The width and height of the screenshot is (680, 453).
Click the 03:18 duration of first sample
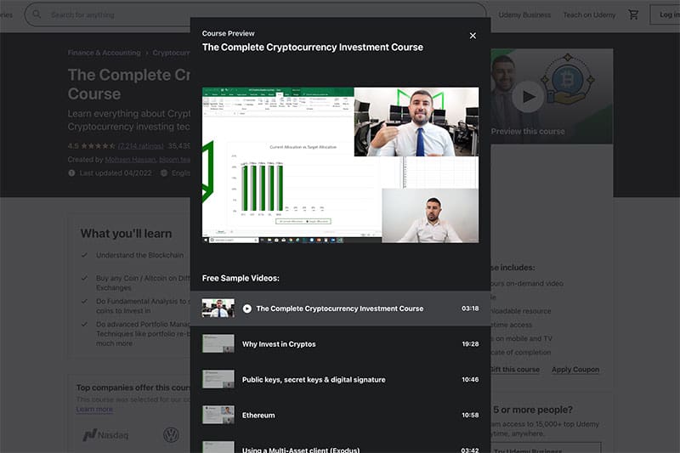pyautogui.click(x=470, y=309)
